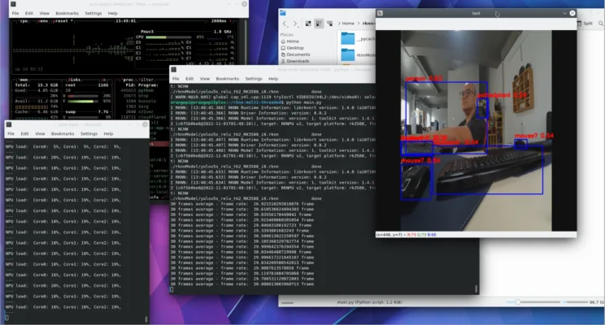605x325 pixels.
Task: Click the btop io toggle in disks box
Action: tap(103, 80)
